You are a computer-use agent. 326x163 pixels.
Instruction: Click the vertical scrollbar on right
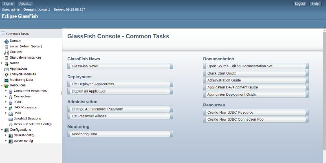(x=324, y=91)
